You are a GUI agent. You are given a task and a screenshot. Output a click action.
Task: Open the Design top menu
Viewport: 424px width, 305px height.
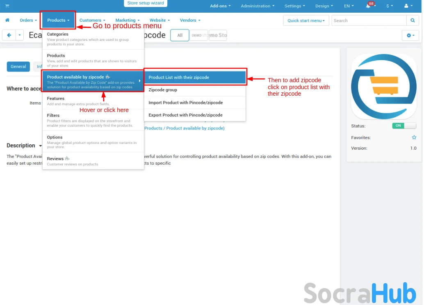point(324,6)
